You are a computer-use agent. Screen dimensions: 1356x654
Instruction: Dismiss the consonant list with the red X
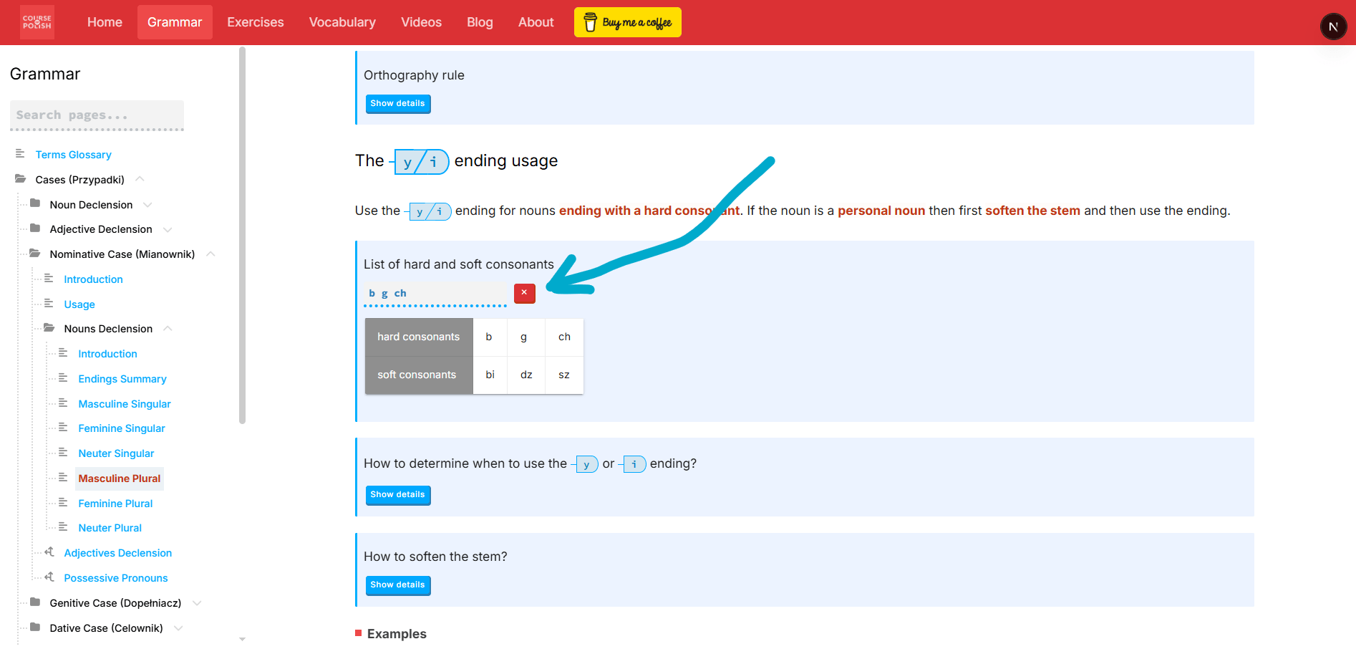click(x=524, y=293)
